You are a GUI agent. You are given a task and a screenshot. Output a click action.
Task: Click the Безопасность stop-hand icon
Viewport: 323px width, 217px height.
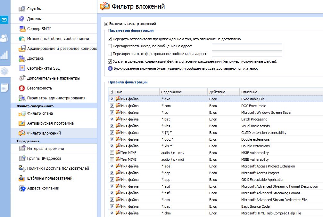click(x=22, y=88)
